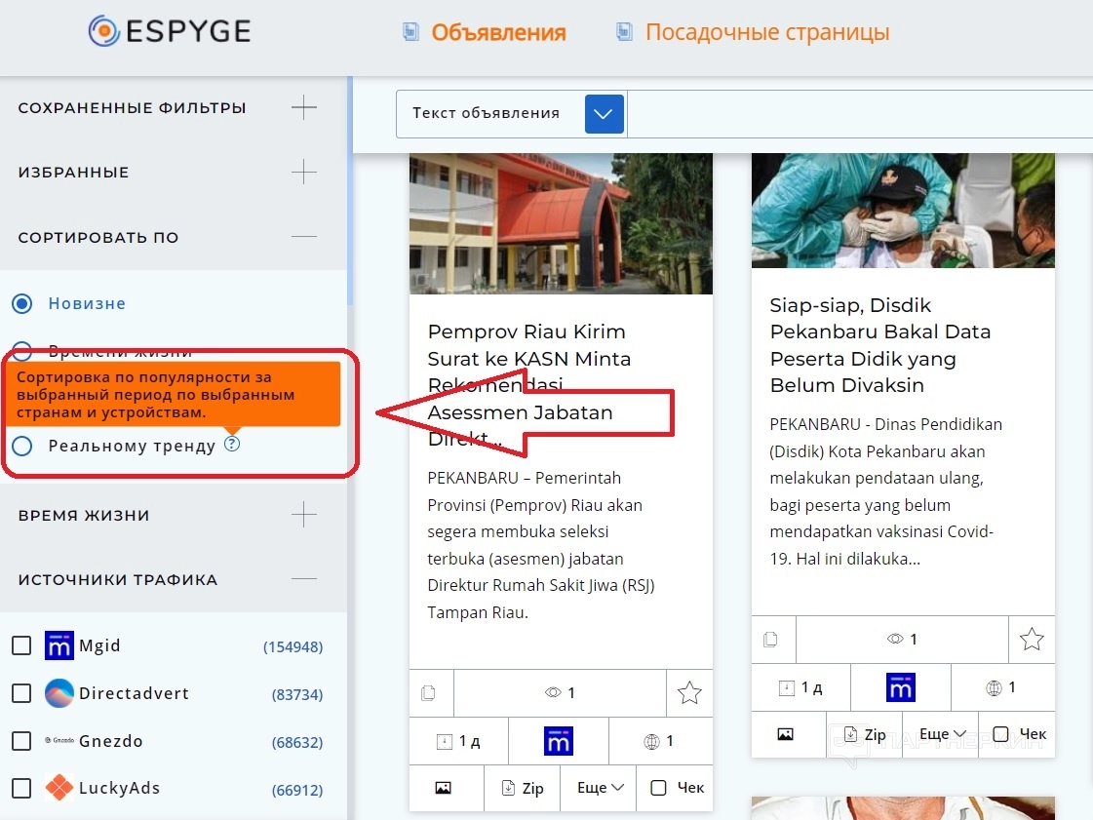Download Zip on the Siap-siap Disdik card
This screenshot has height=820, width=1093.
tap(865, 734)
